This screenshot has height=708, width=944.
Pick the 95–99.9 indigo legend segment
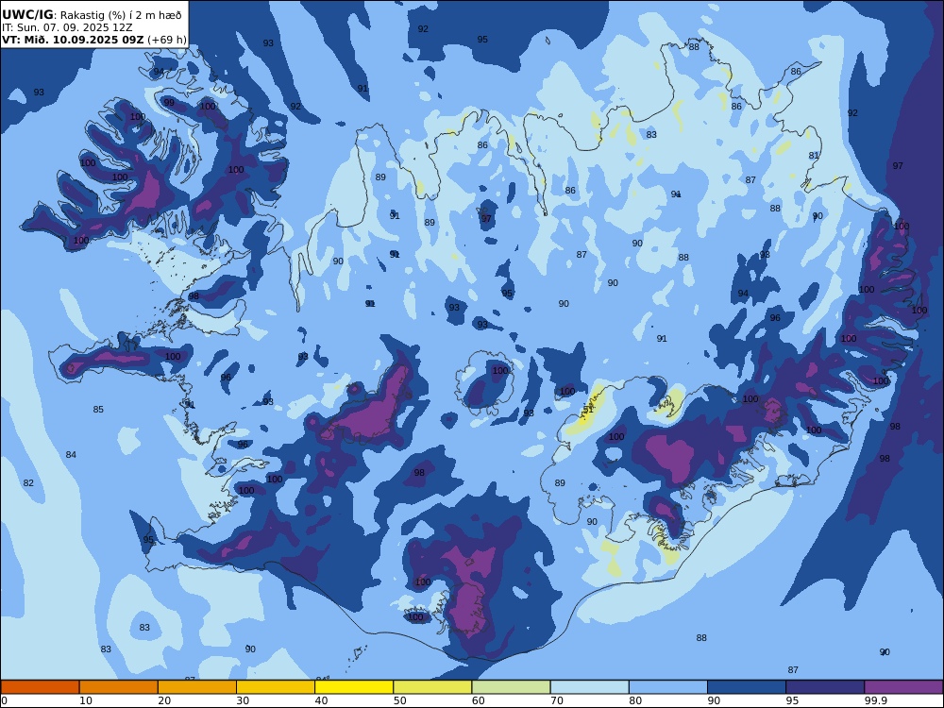[825, 687]
